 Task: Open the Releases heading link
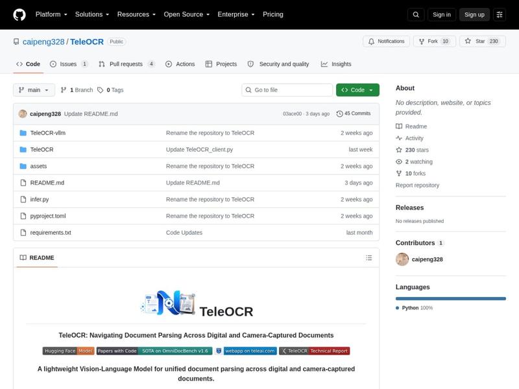coord(409,207)
